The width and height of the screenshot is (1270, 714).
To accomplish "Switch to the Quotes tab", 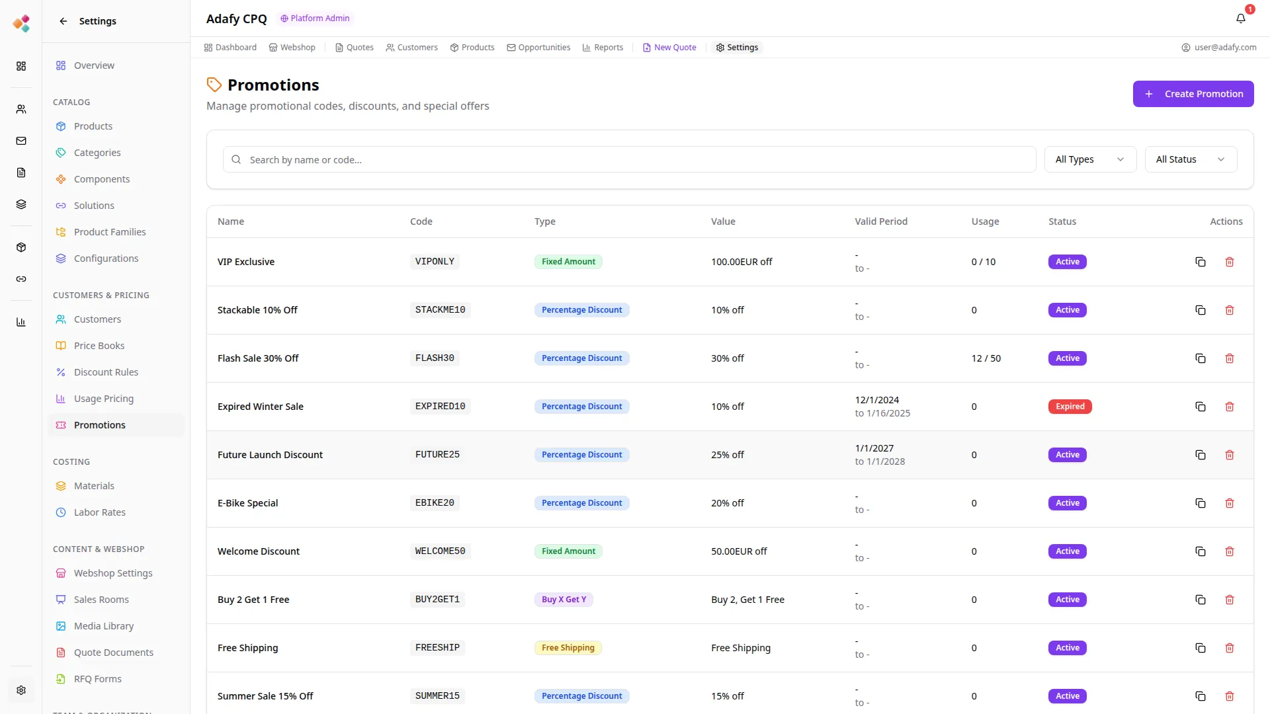I will [x=355, y=48].
